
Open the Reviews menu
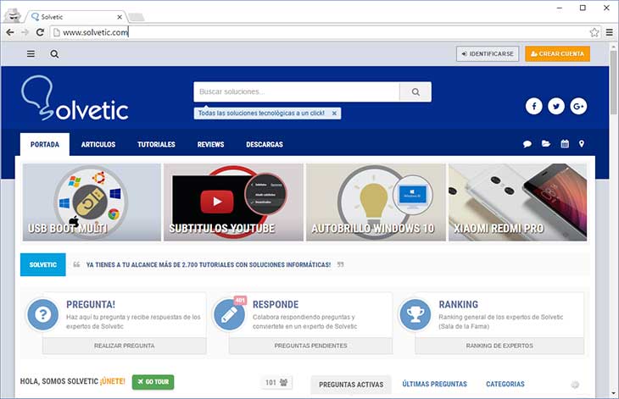point(210,144)
